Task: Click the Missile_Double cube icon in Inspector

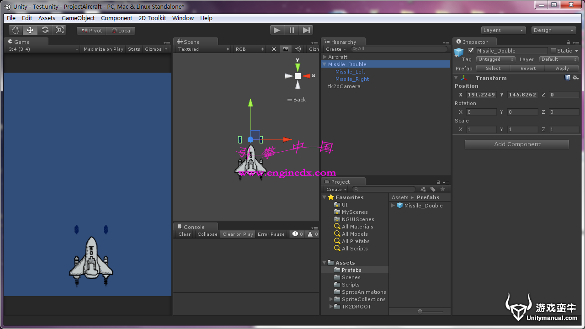Action: click(x=459, y=52)
